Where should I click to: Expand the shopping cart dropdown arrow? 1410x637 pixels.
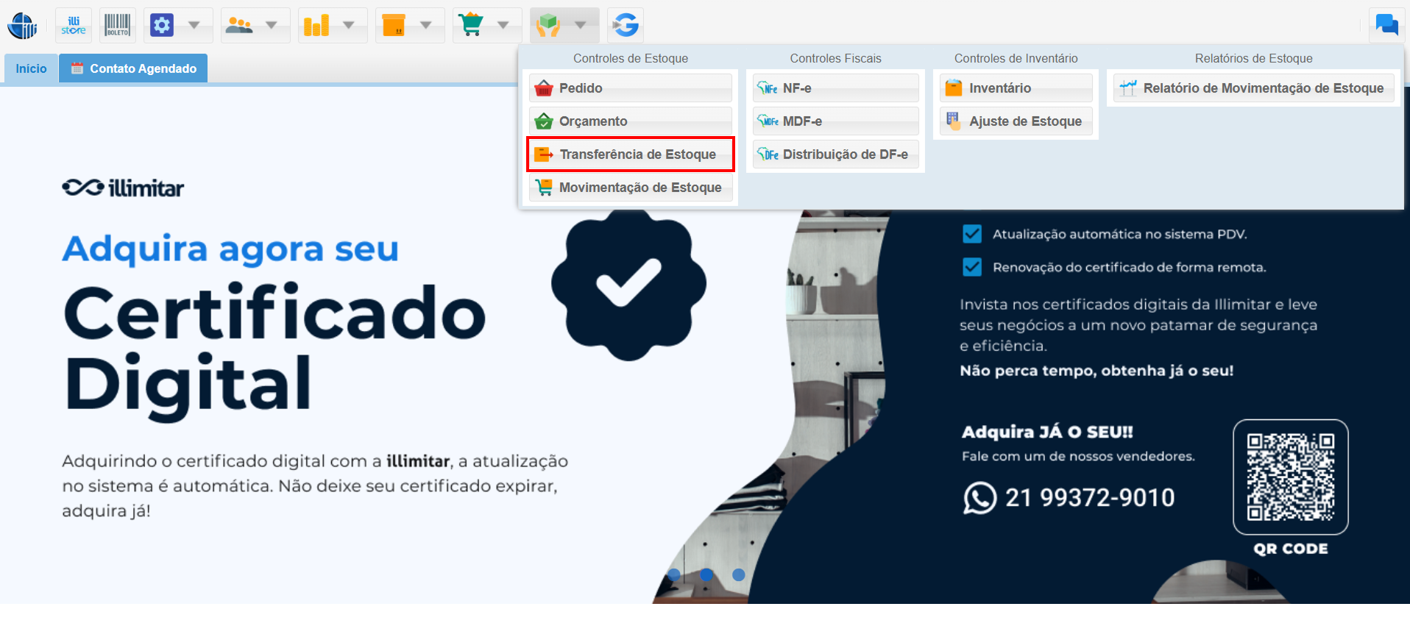point(503,26)
